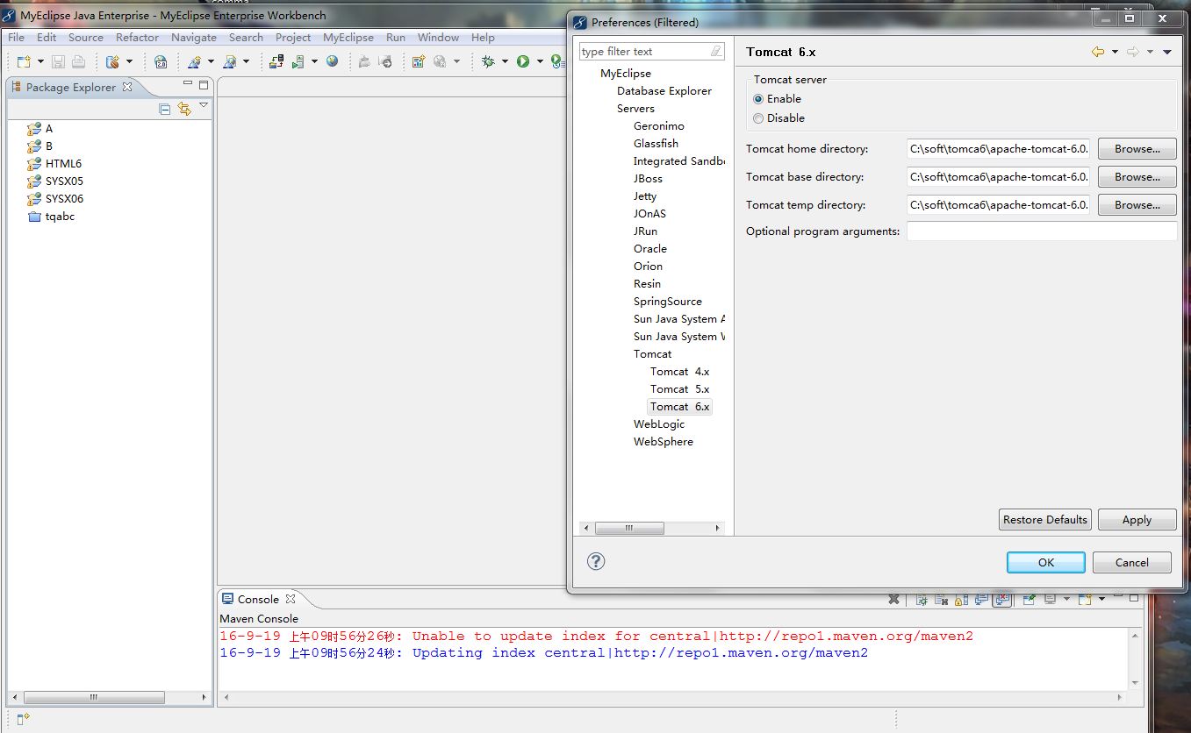This screenshot has width=1191, height=733.
Task: Select the Enable Tomcat server radio button
Action: point(758,99)
